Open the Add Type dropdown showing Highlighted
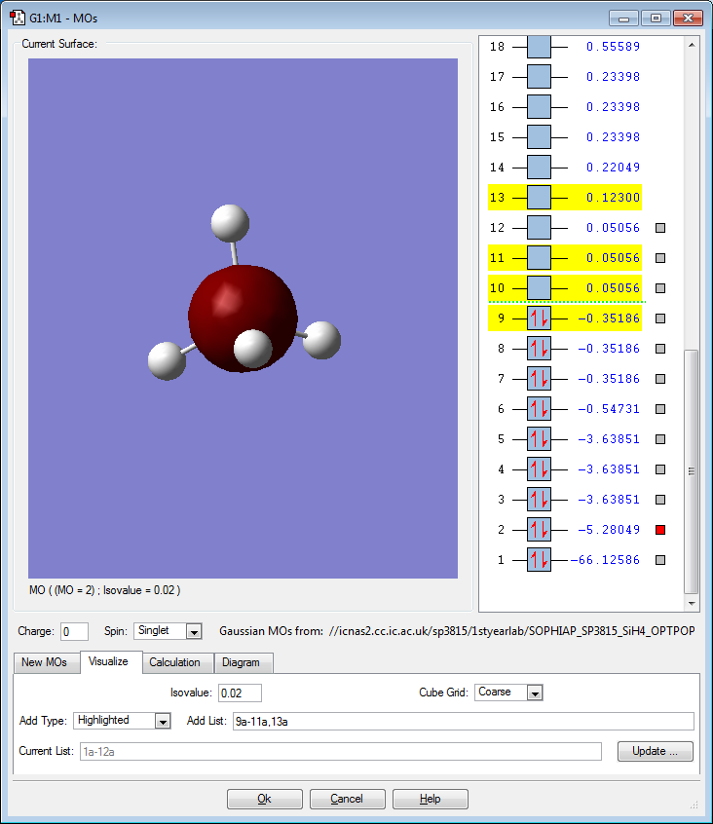This screenshot has width=713, height=824. (x=163, y=721)
